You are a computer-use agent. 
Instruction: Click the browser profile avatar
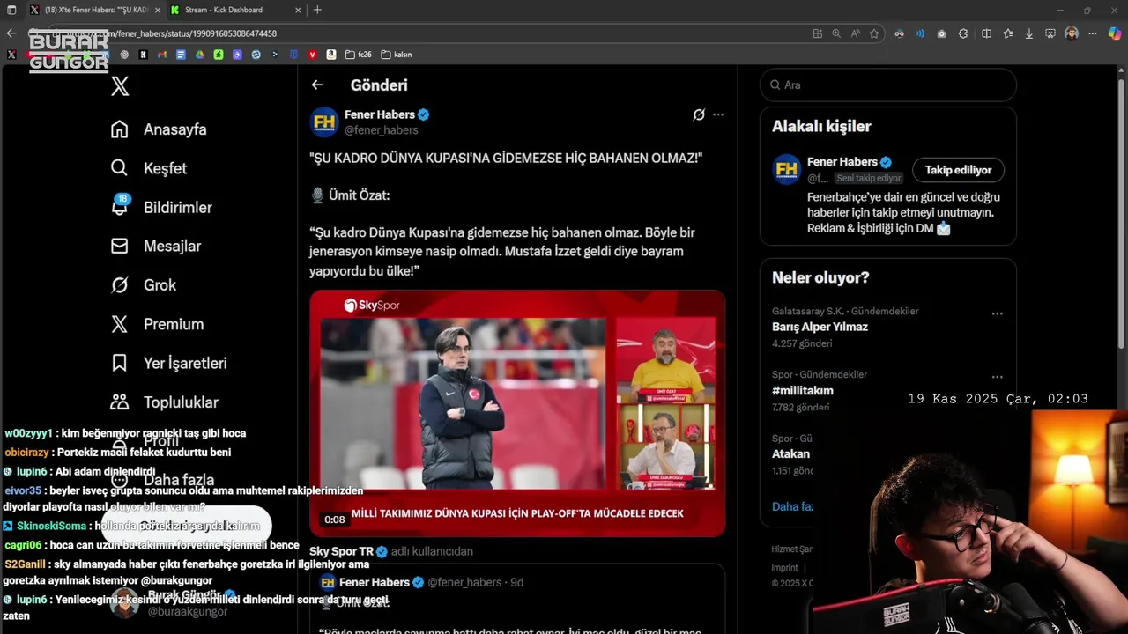coord(1072,33)
